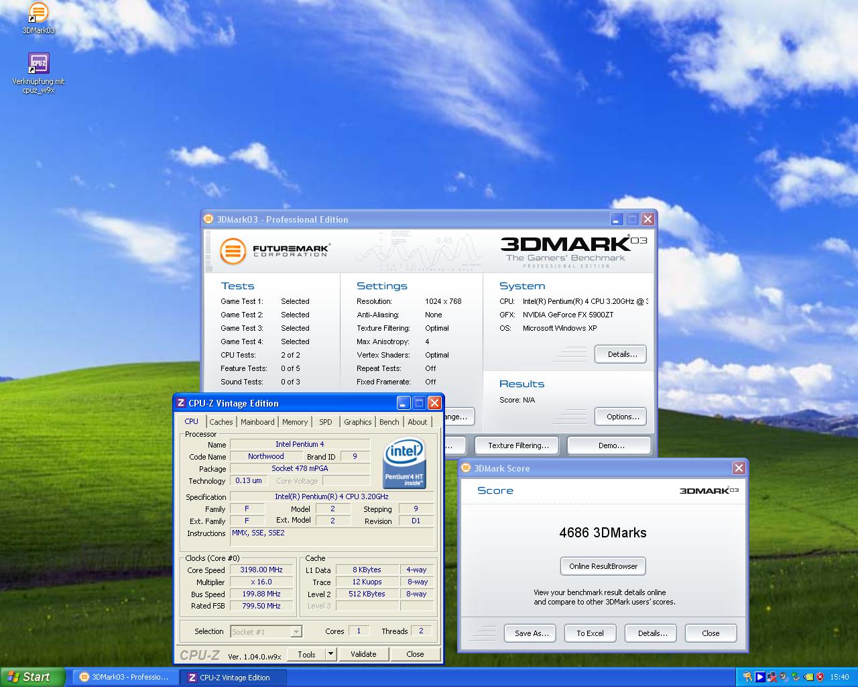
Task: Click the Intel Pentium 4 HT logo
Action: pyautogui.click(x=404, y=462)
